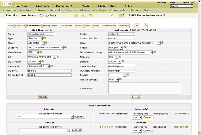
Task: Click green edit icon next to Location
Action: click(65, 47)
